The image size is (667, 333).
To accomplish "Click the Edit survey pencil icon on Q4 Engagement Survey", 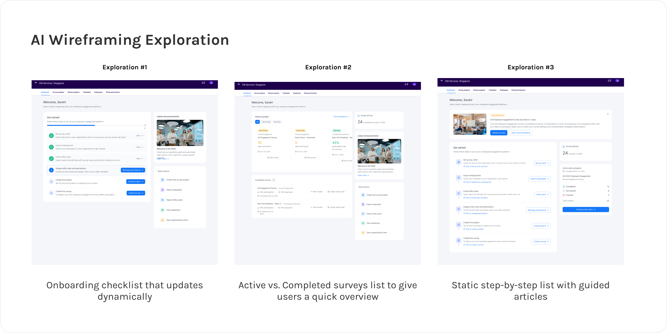I will 268,157.
